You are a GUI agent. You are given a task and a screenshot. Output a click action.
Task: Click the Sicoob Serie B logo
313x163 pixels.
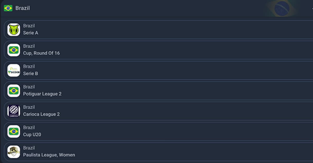point(14,70)
